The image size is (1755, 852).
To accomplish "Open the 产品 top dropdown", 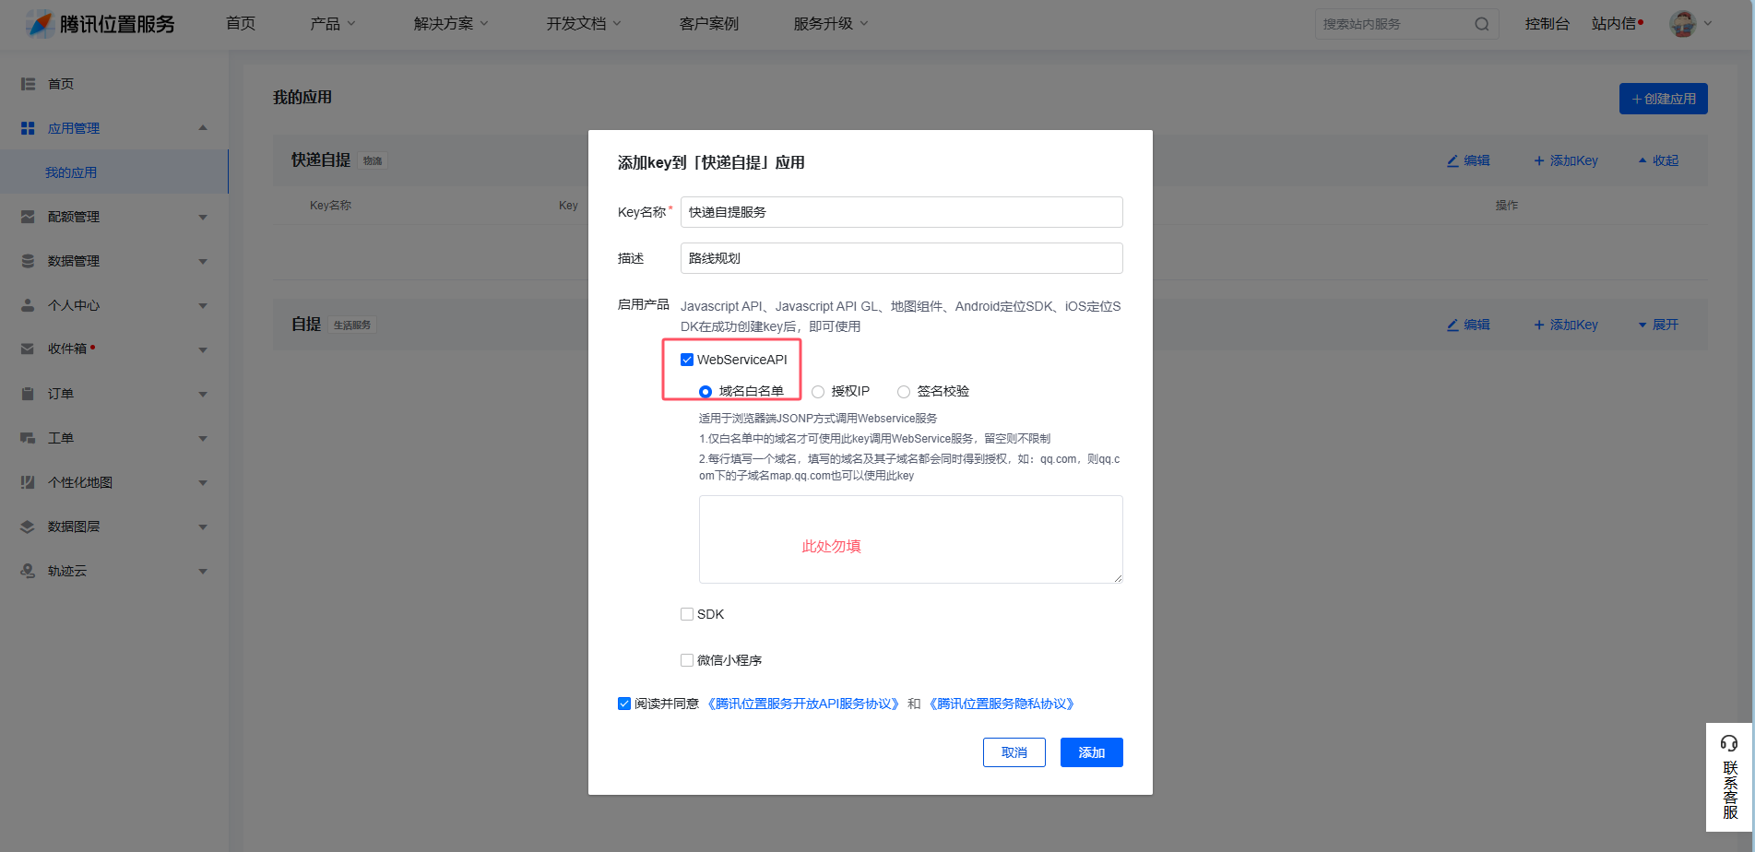I will coord(333,24).
